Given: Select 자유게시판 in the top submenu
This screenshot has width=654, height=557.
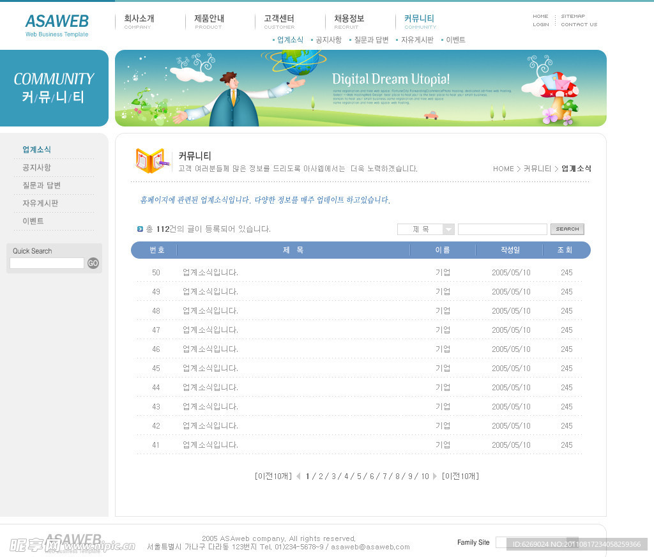Looking at the screenshot, I should (417, 40).
